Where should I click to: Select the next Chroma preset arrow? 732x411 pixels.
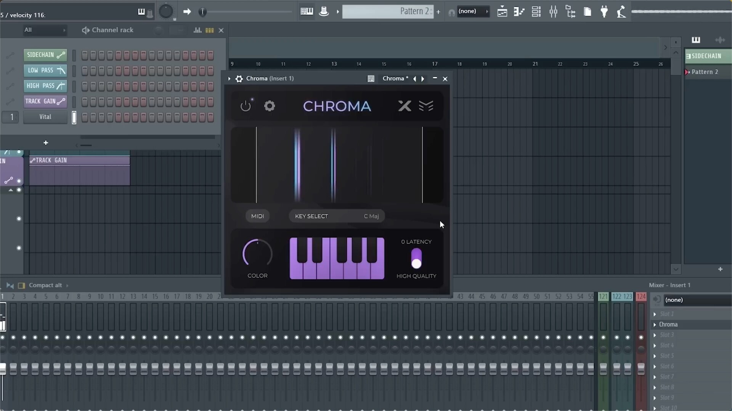(422, 79)
